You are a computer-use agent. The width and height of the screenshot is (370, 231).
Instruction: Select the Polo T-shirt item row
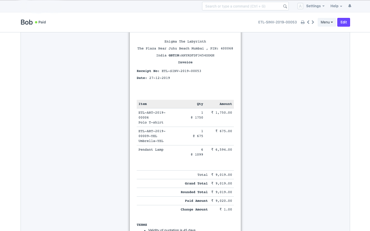[x=185, y=117]
